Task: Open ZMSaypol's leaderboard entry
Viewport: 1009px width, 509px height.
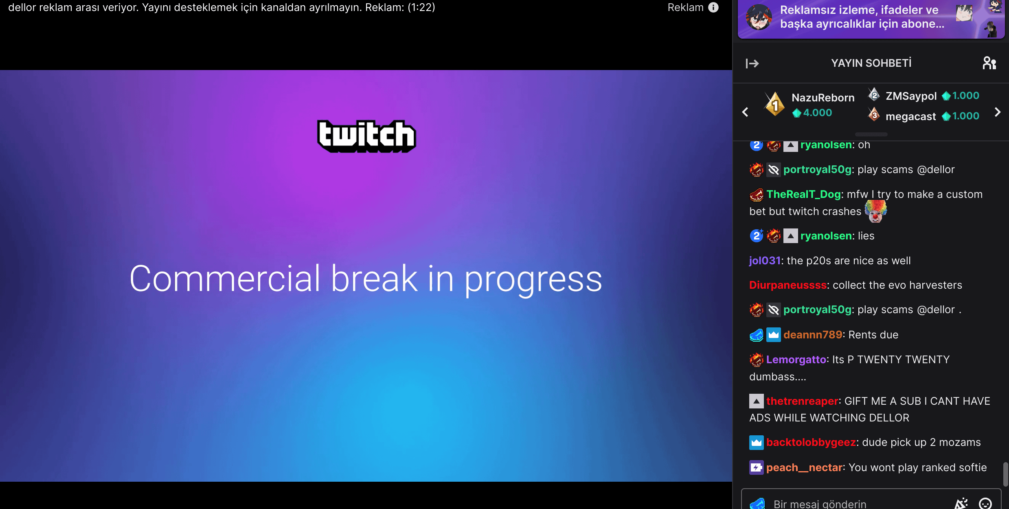Action: coord(924,96)
